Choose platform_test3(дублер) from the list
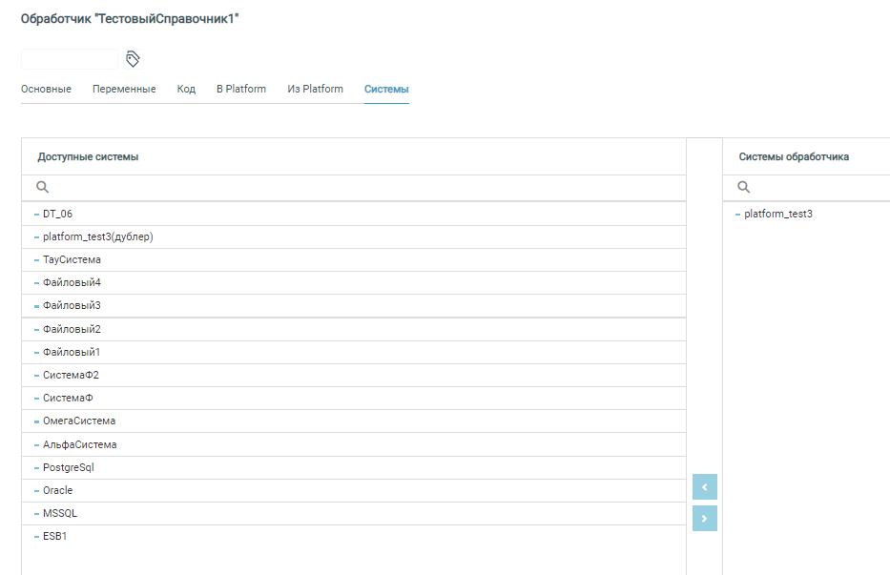 click(97, 236)
